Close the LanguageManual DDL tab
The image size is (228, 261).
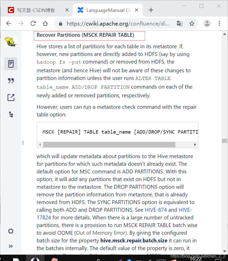(x=136, y=10)
